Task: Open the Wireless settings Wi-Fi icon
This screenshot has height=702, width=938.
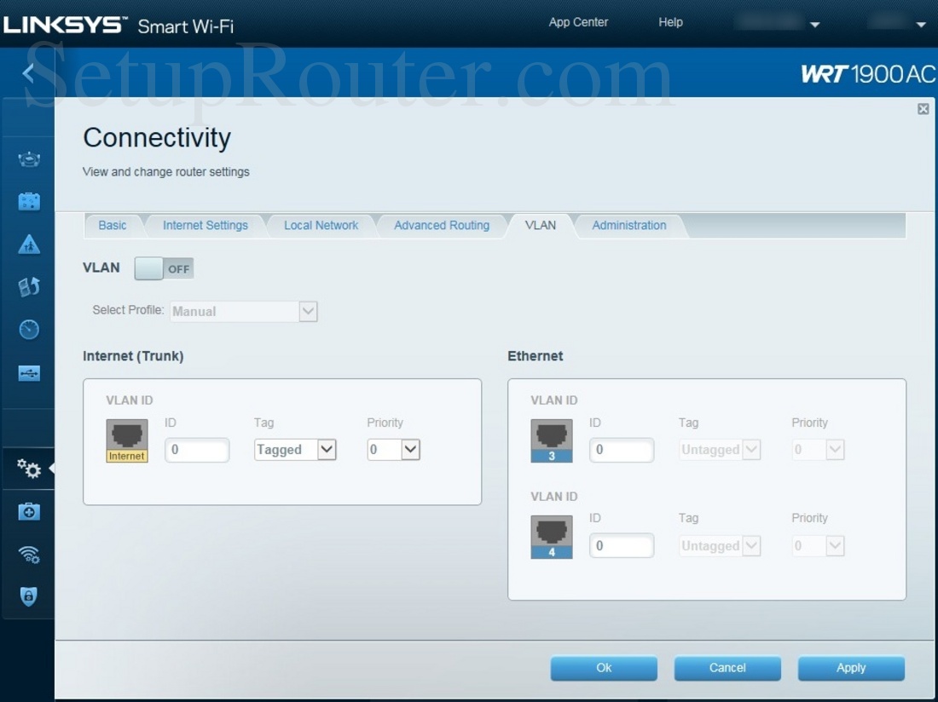Action: click(29, 555)
